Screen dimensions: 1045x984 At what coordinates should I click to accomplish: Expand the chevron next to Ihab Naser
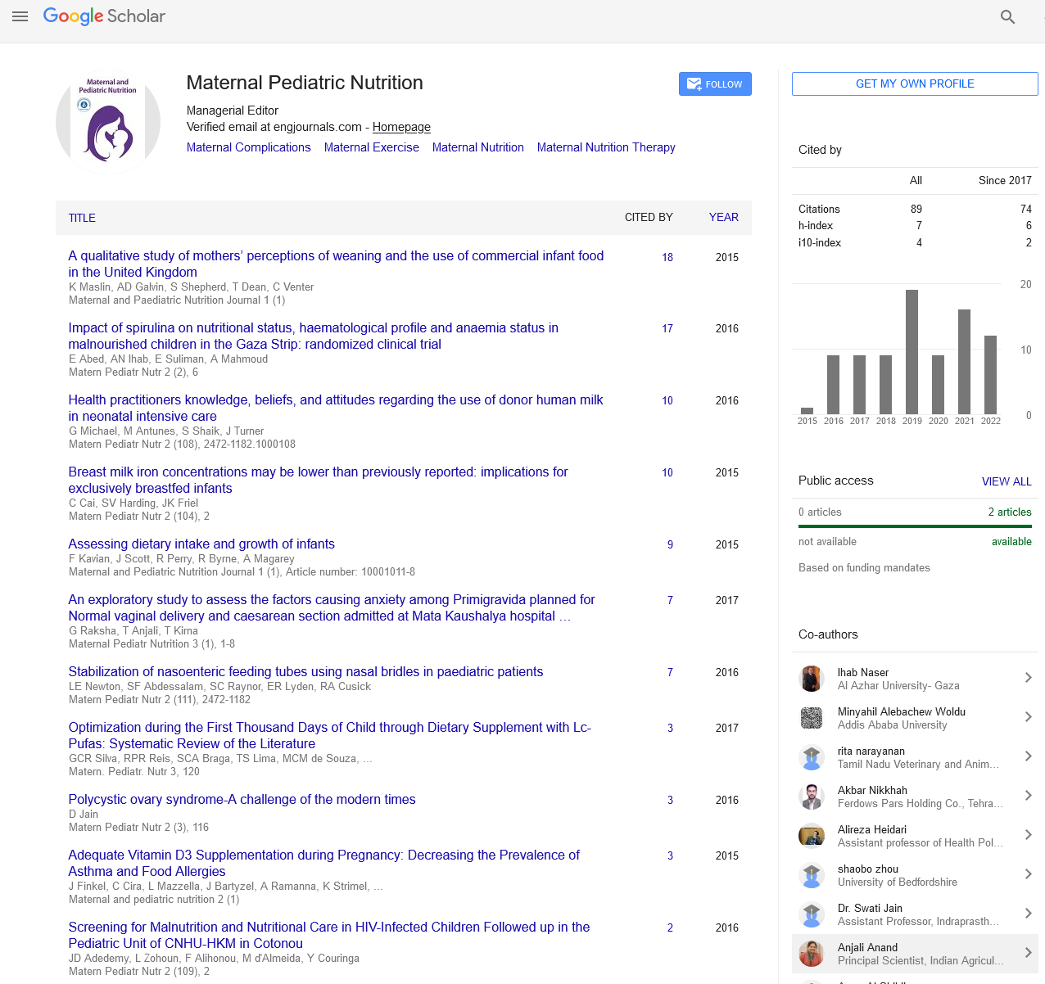1028,678
